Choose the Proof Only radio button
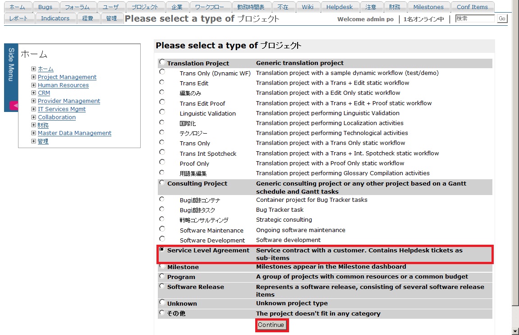This screenshot has height=335, width=519. pyautogui.click(x=162, y=162)
